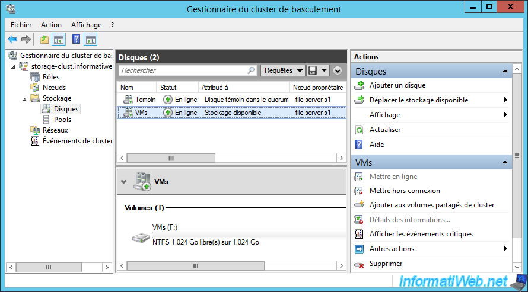Open the Fichier menu

tap(21, 25)
